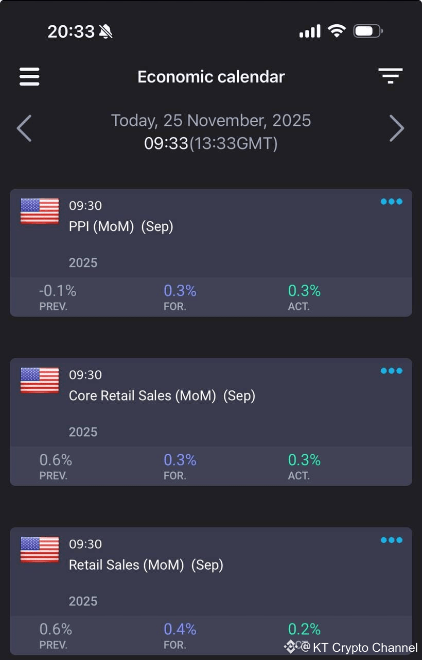Open three-dot options on PPI (MoM) card
The width and height of the screenshot is (422, 660).
coord(391,202)
